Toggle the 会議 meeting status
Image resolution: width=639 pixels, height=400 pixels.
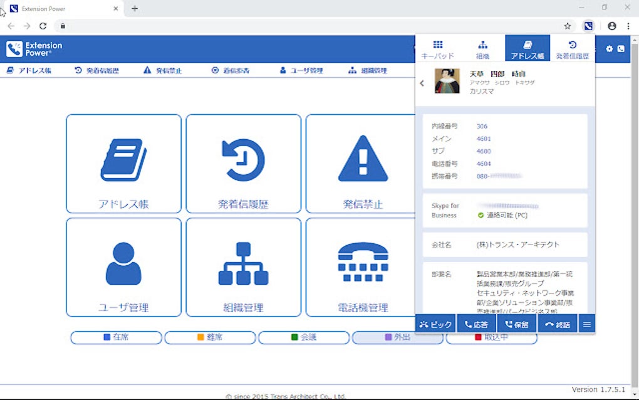304,337
